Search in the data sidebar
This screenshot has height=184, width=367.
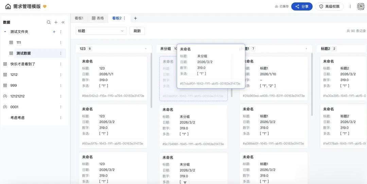(x=49, y=22)
